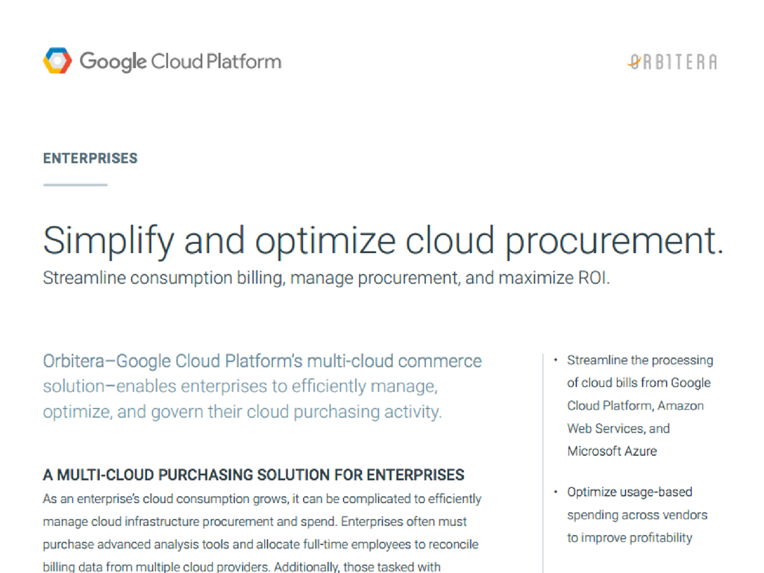Click the bullet line "Streamline the processing"
The image size is (764, 573).
pyautogui.click(x=639, y=360)
